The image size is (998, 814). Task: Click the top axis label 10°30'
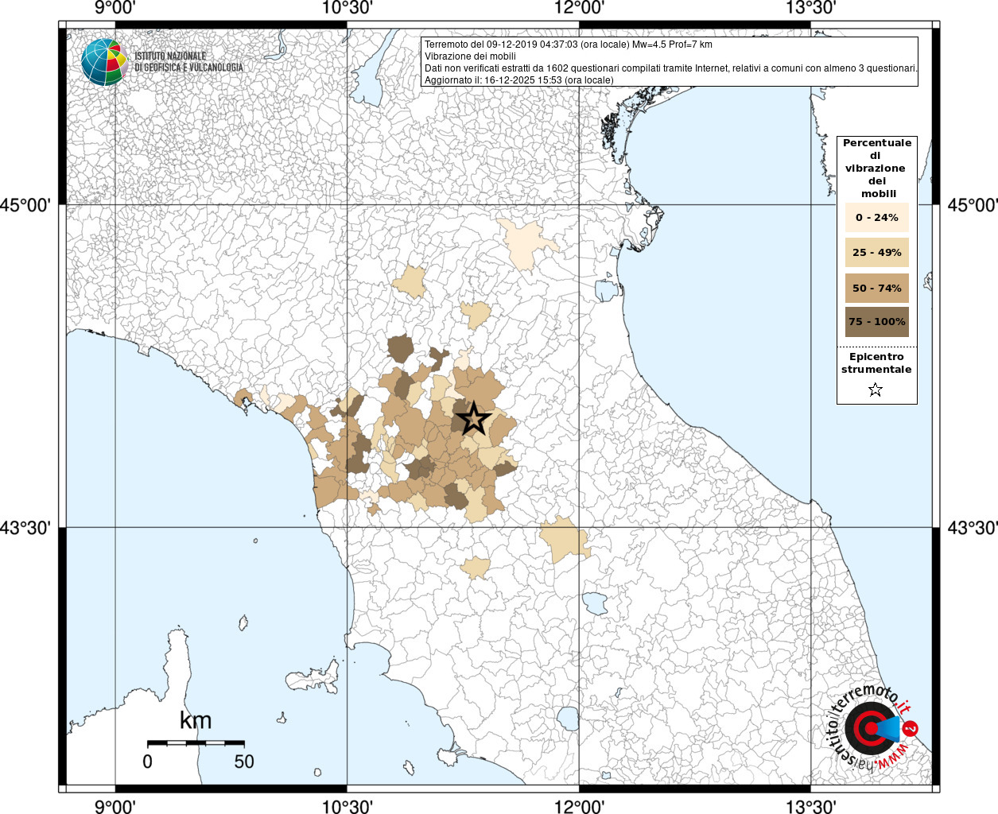pyautogui.click(x=347, y=8)
